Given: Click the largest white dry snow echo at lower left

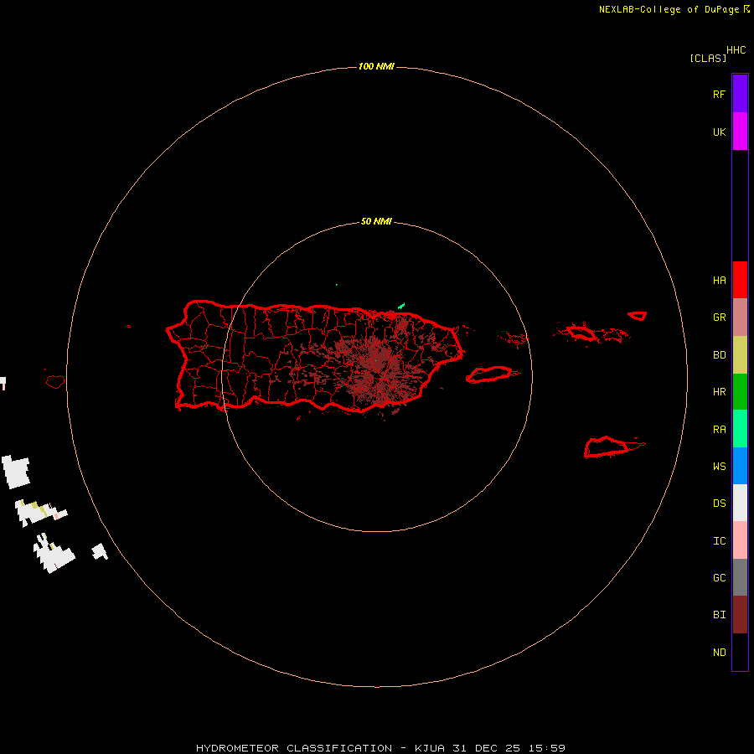Looking at the screenshot, I should [x=54, y=554].
